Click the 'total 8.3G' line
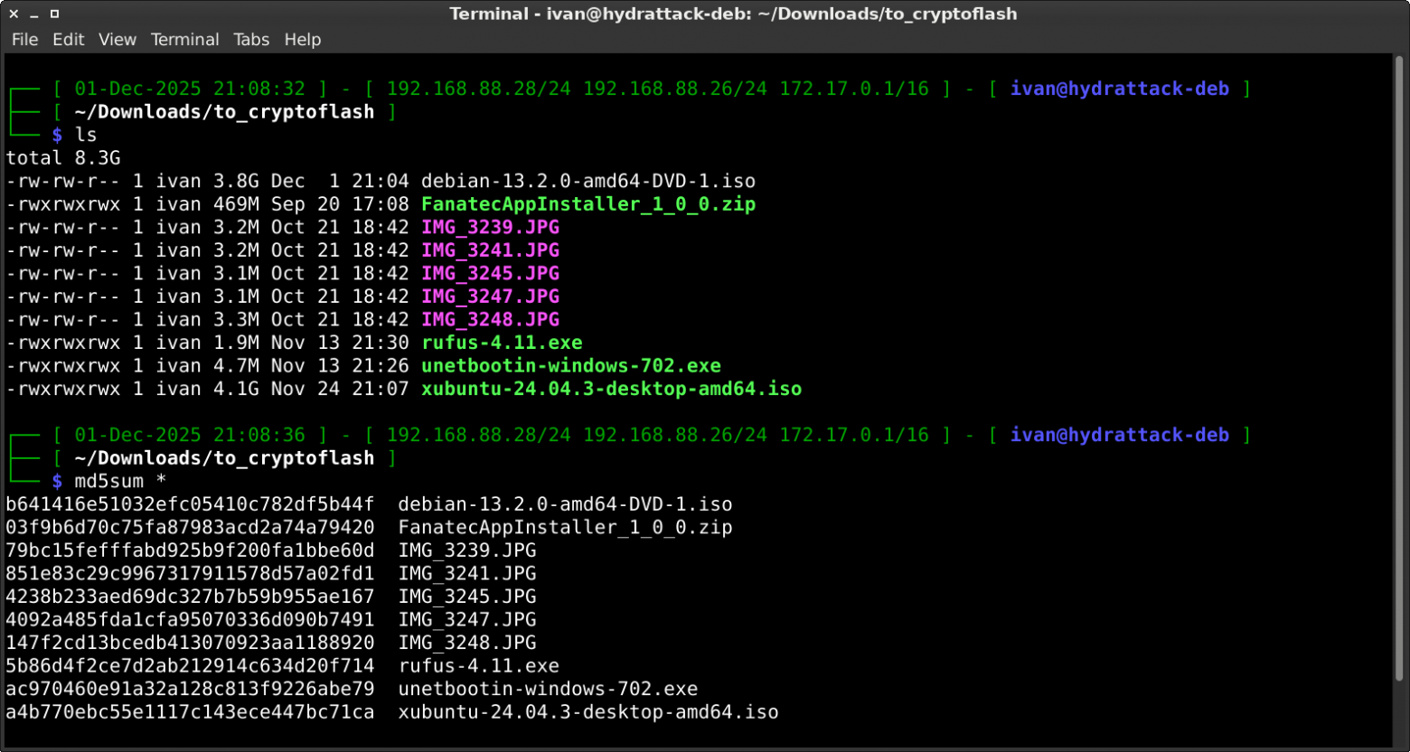 click(63, 158)
